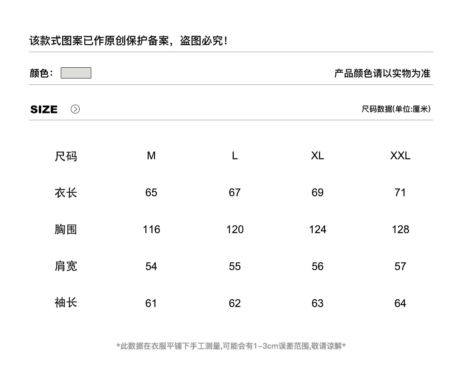462x377 pixels.
Task: Click the 衣长 value 67
Action: (x=235, y=192)
